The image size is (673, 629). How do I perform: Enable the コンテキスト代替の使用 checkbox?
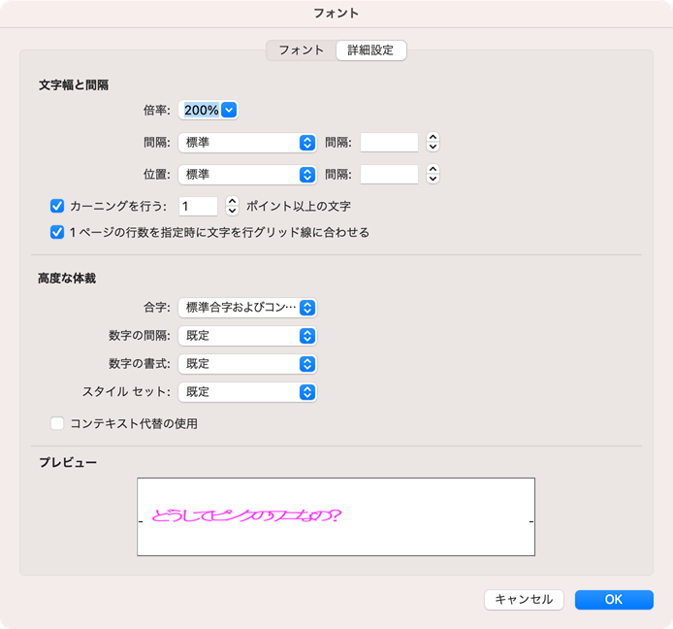pyautogui.click(x=57, y=423)
